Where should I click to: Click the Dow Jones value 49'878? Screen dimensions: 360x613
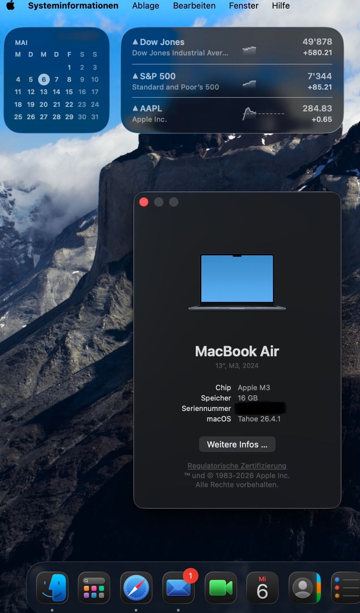[317, 42]
